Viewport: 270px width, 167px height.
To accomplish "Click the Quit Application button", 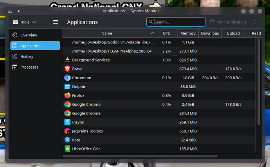I will pyautogui.click(x=228, y=22).
